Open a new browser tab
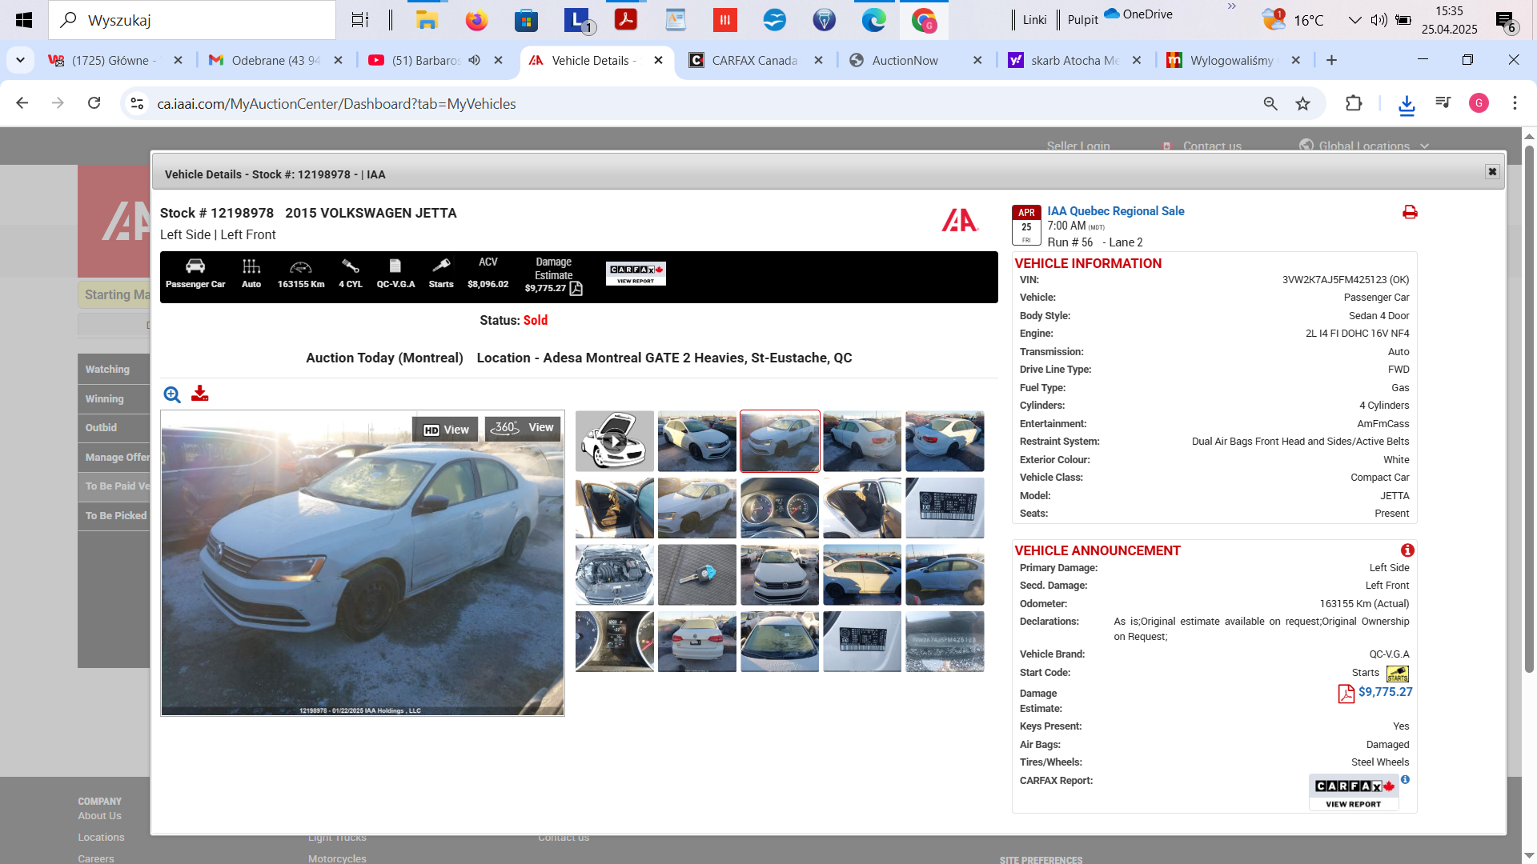The height and width of the screenshot is (864, 1537). pyautogui.click(x=1331, y=60)
